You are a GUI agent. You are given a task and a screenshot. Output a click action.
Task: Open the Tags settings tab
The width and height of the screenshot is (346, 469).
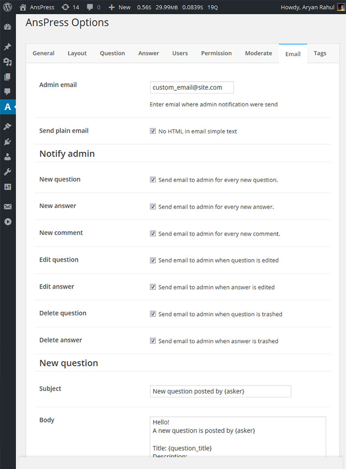tap(320, 53)
